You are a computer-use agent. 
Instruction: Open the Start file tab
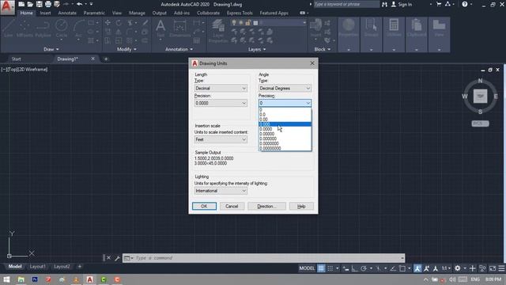16,59
